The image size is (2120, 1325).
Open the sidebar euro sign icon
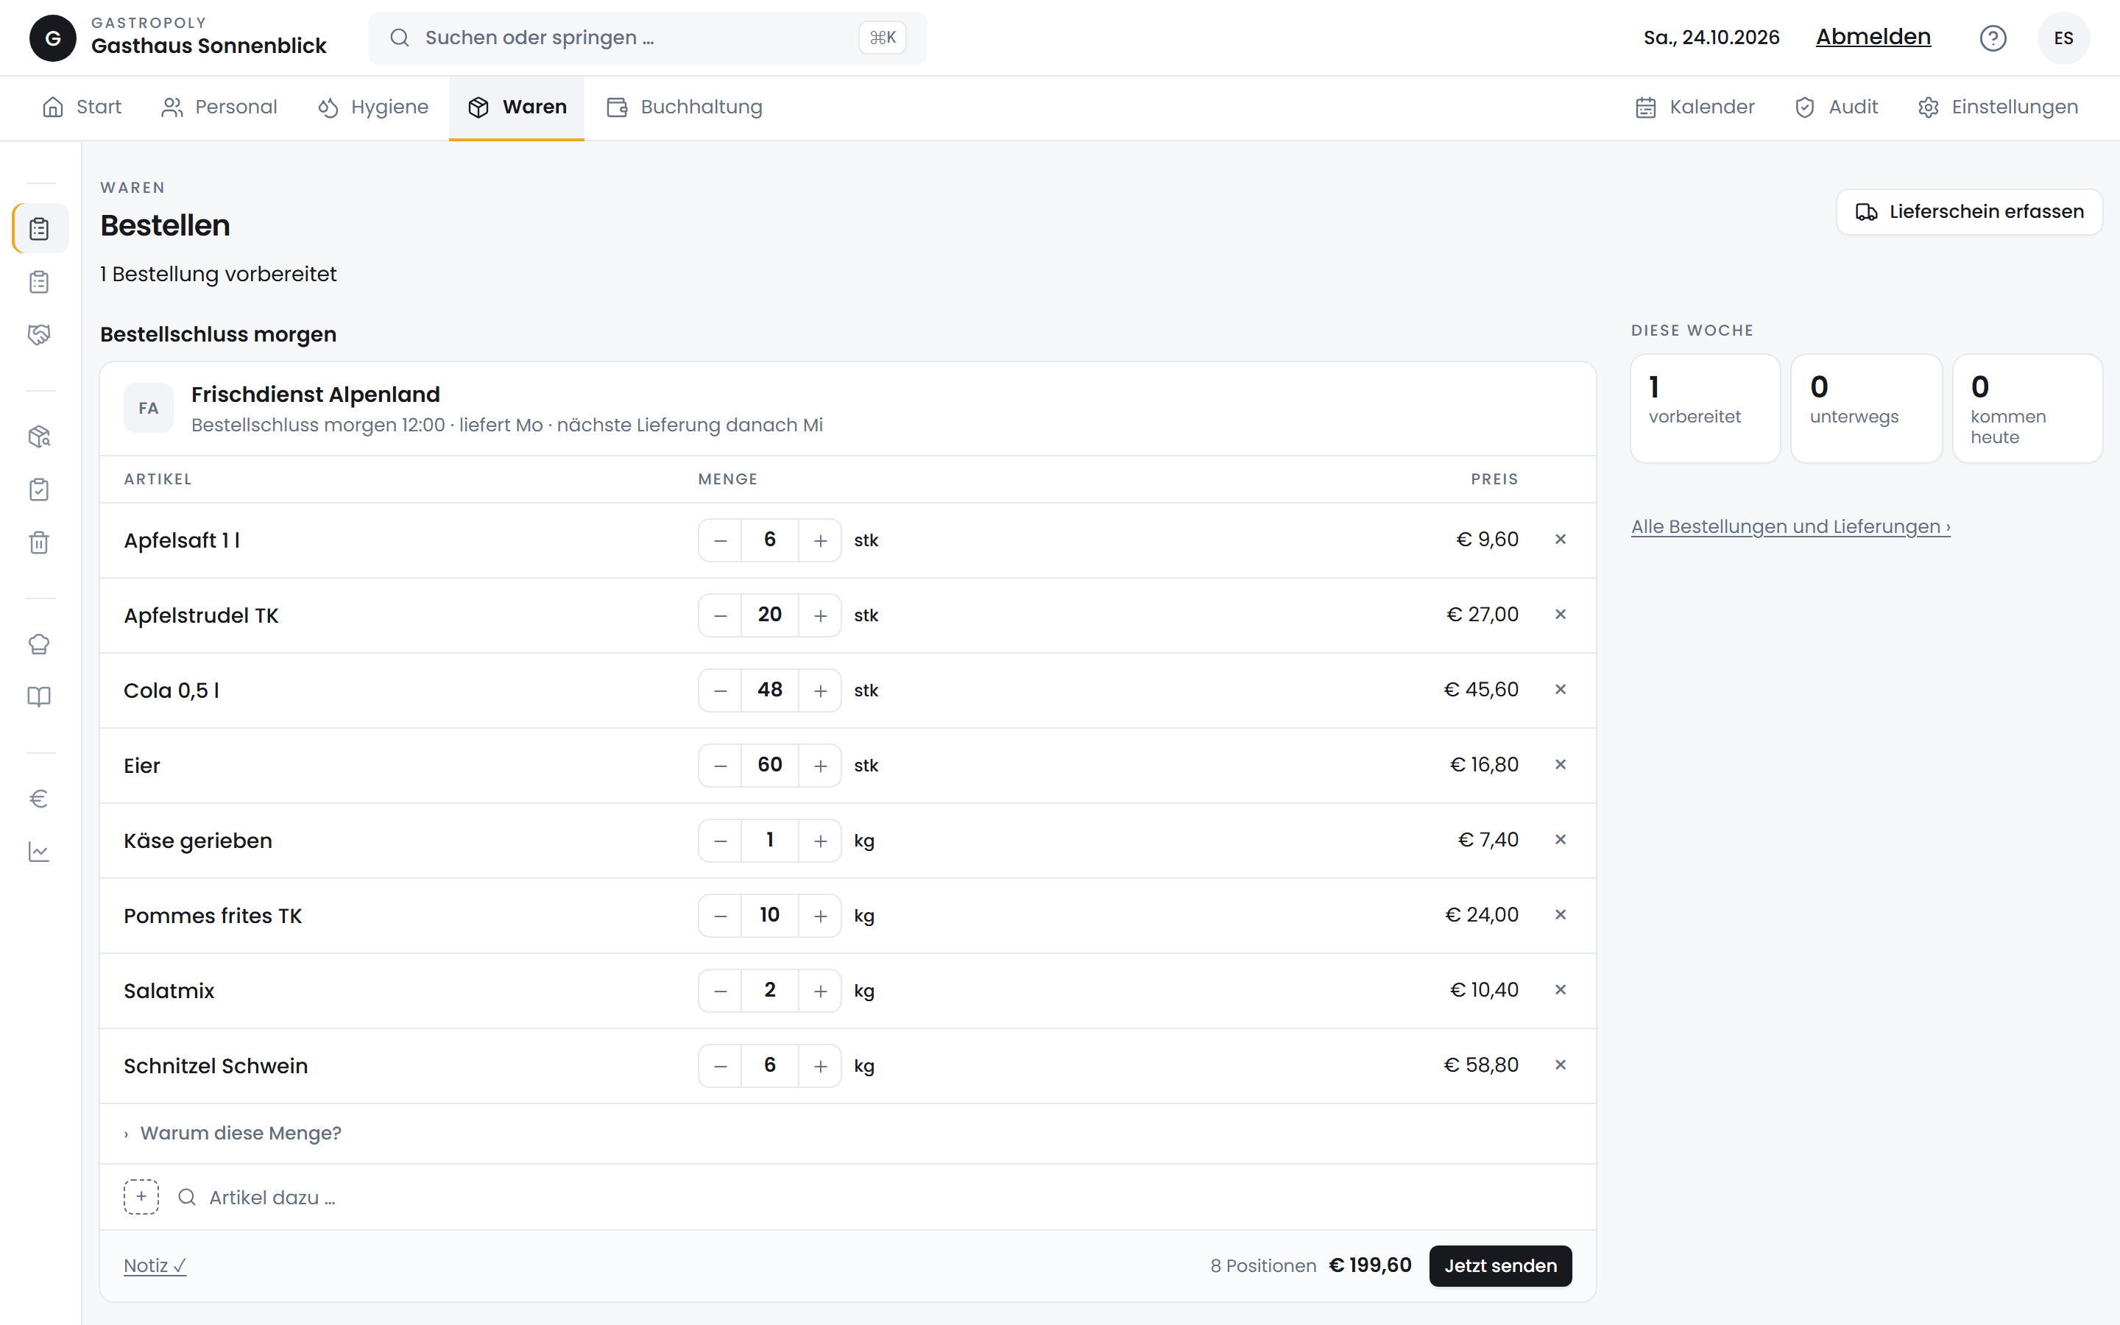click(40, 799)
